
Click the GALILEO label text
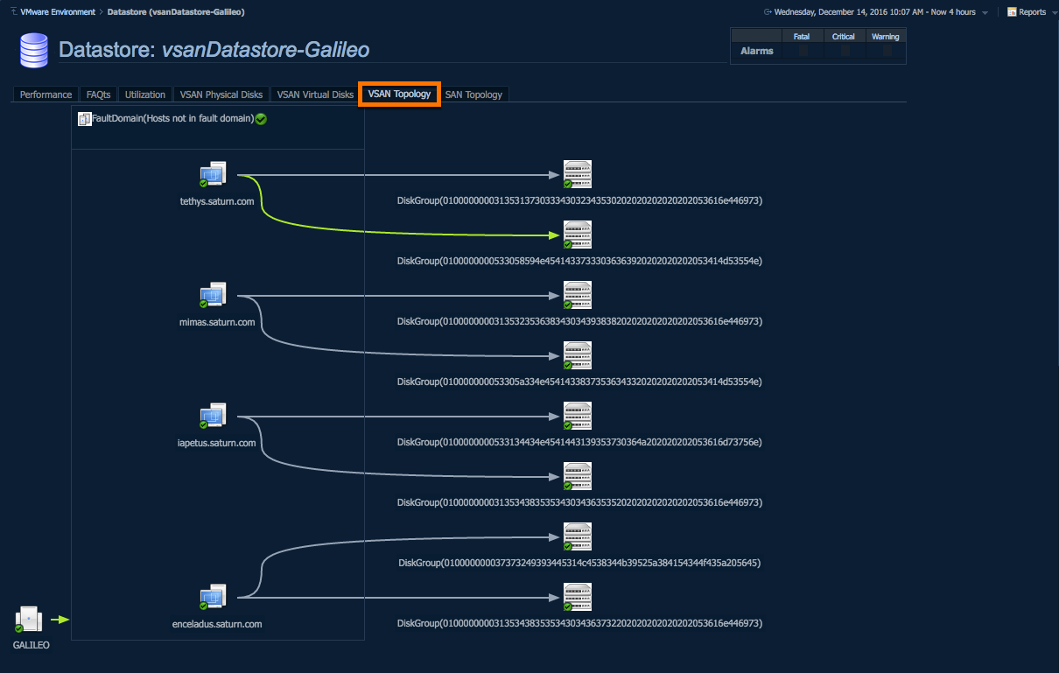pyautogui.click(x=31, y=645)
